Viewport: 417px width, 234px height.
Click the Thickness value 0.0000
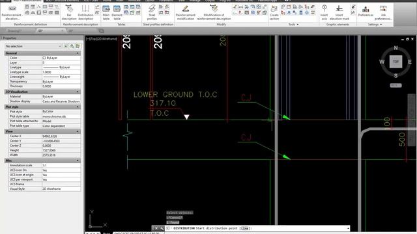point(61,86)
